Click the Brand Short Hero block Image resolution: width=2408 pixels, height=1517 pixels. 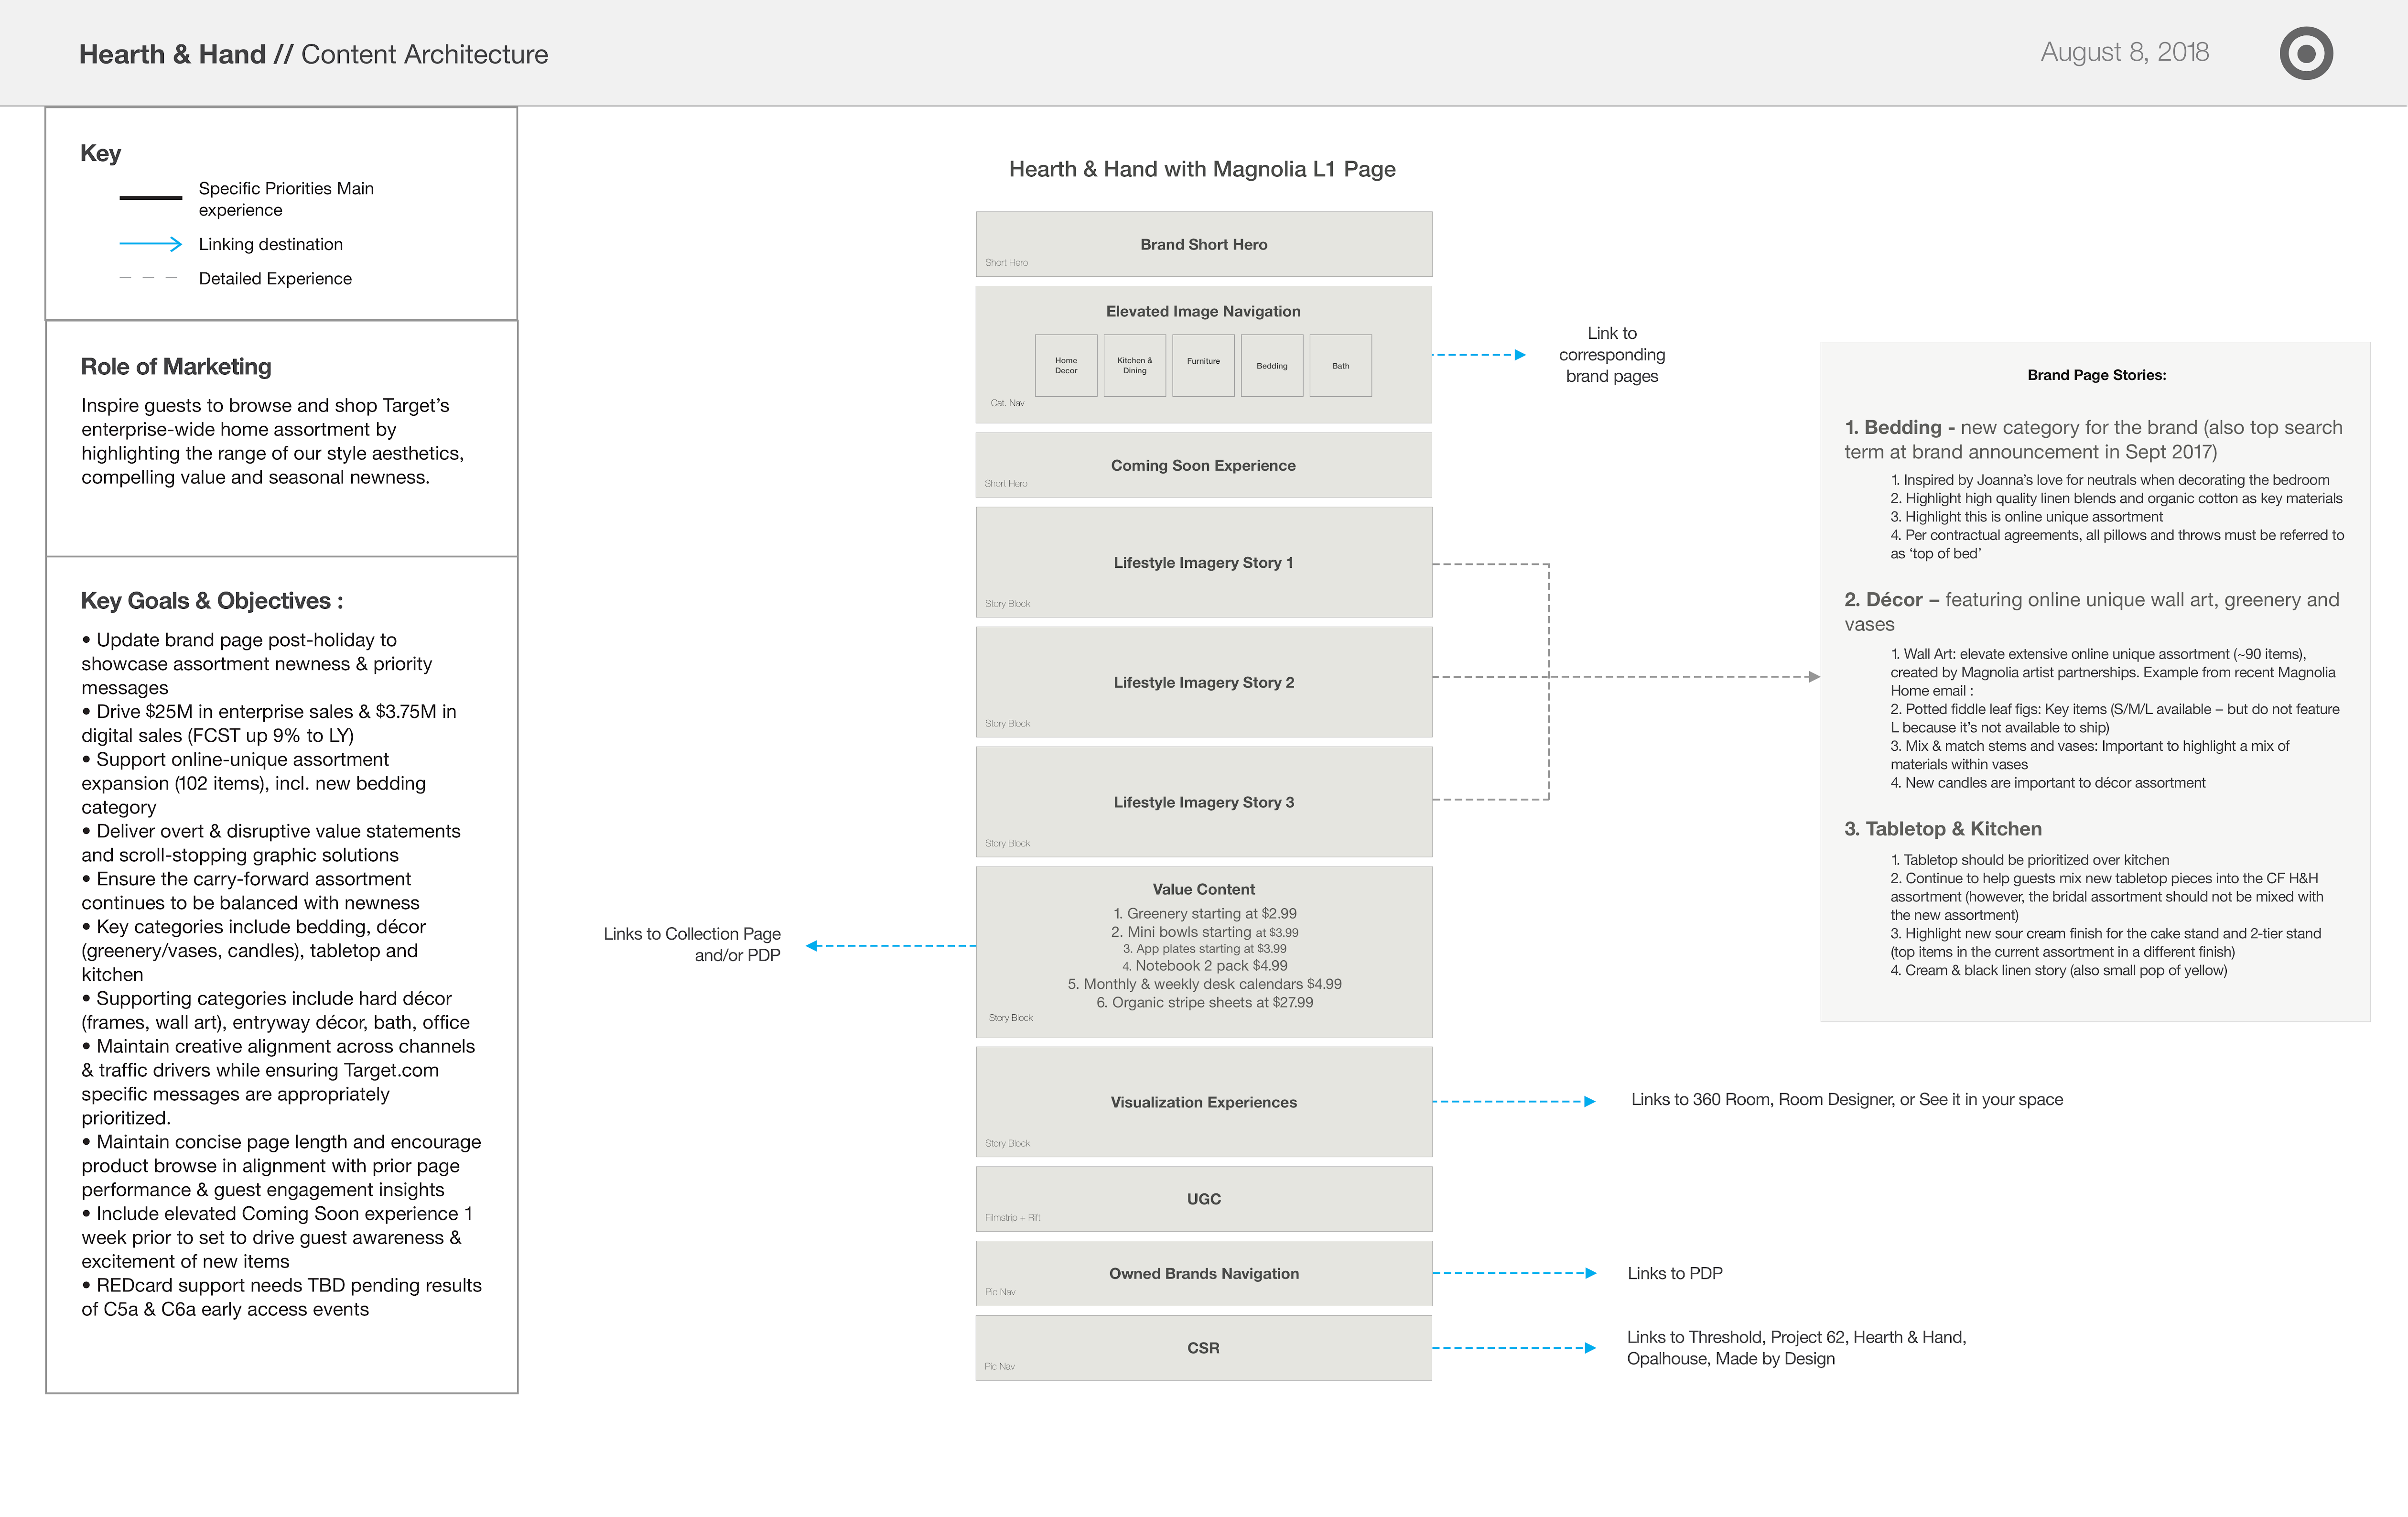[1204, 244]
